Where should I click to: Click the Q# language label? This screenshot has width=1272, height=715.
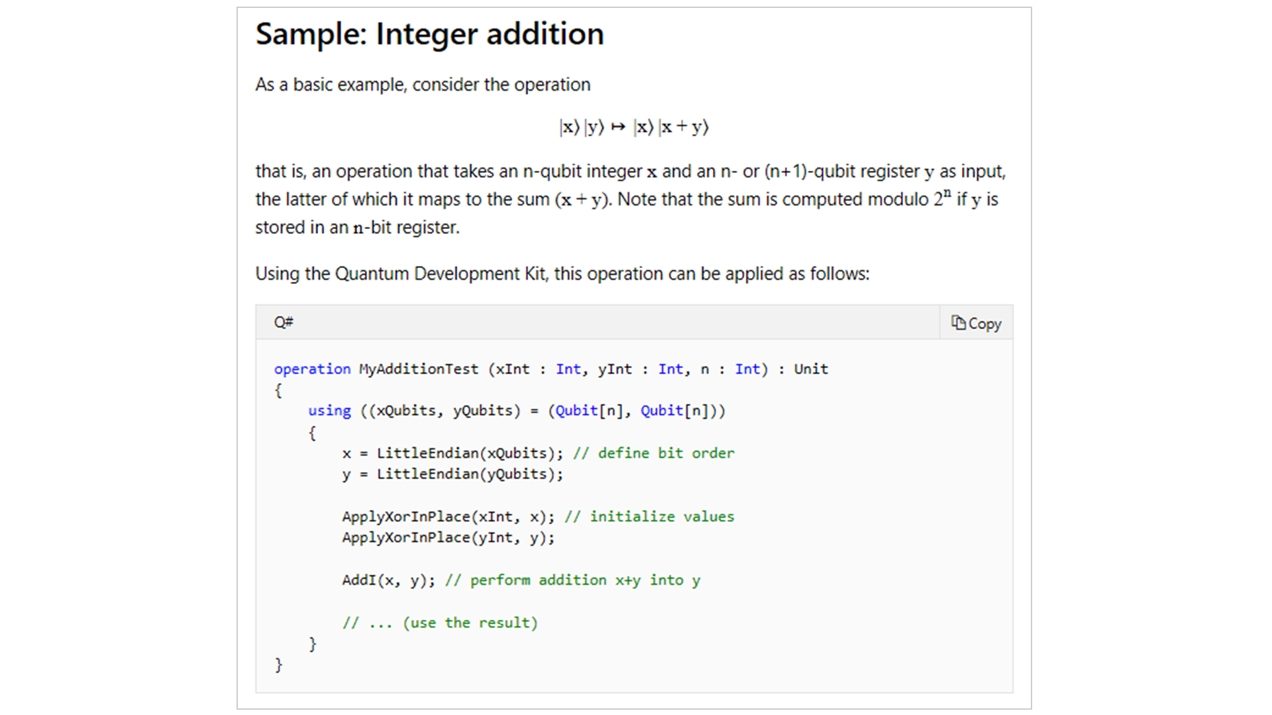[284, 322]
